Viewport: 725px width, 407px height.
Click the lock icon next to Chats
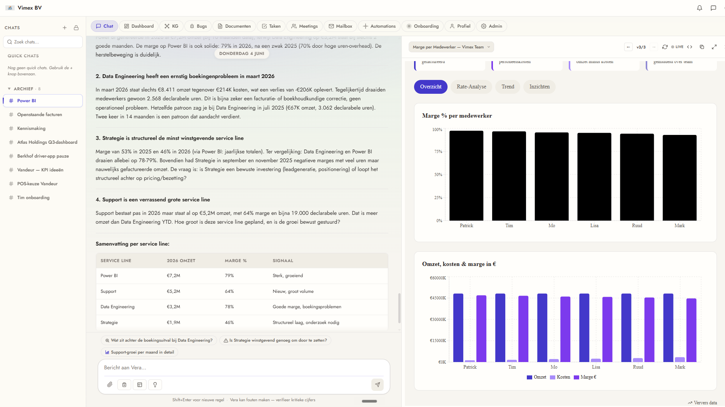(76, 28)
